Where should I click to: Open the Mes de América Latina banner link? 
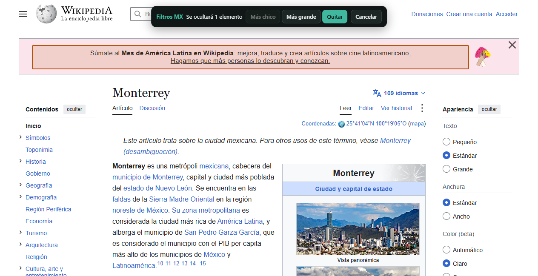(250, 57)
